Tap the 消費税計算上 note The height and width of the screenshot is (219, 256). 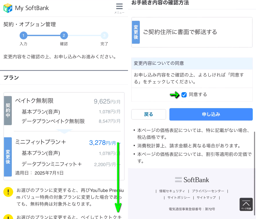pyautogui.click(x=189, y=146)
